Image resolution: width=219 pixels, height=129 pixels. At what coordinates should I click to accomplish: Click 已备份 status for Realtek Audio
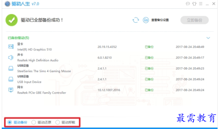click(149, 58)
